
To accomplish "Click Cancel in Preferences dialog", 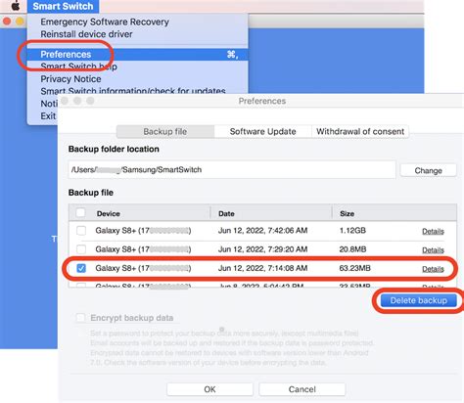I will (x=302, y=389).
